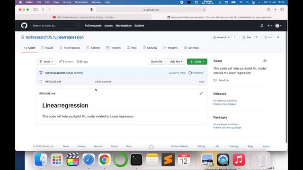The image size is (303, 170).
Task: Edit README with pencil icon
Action: point(201,93)
